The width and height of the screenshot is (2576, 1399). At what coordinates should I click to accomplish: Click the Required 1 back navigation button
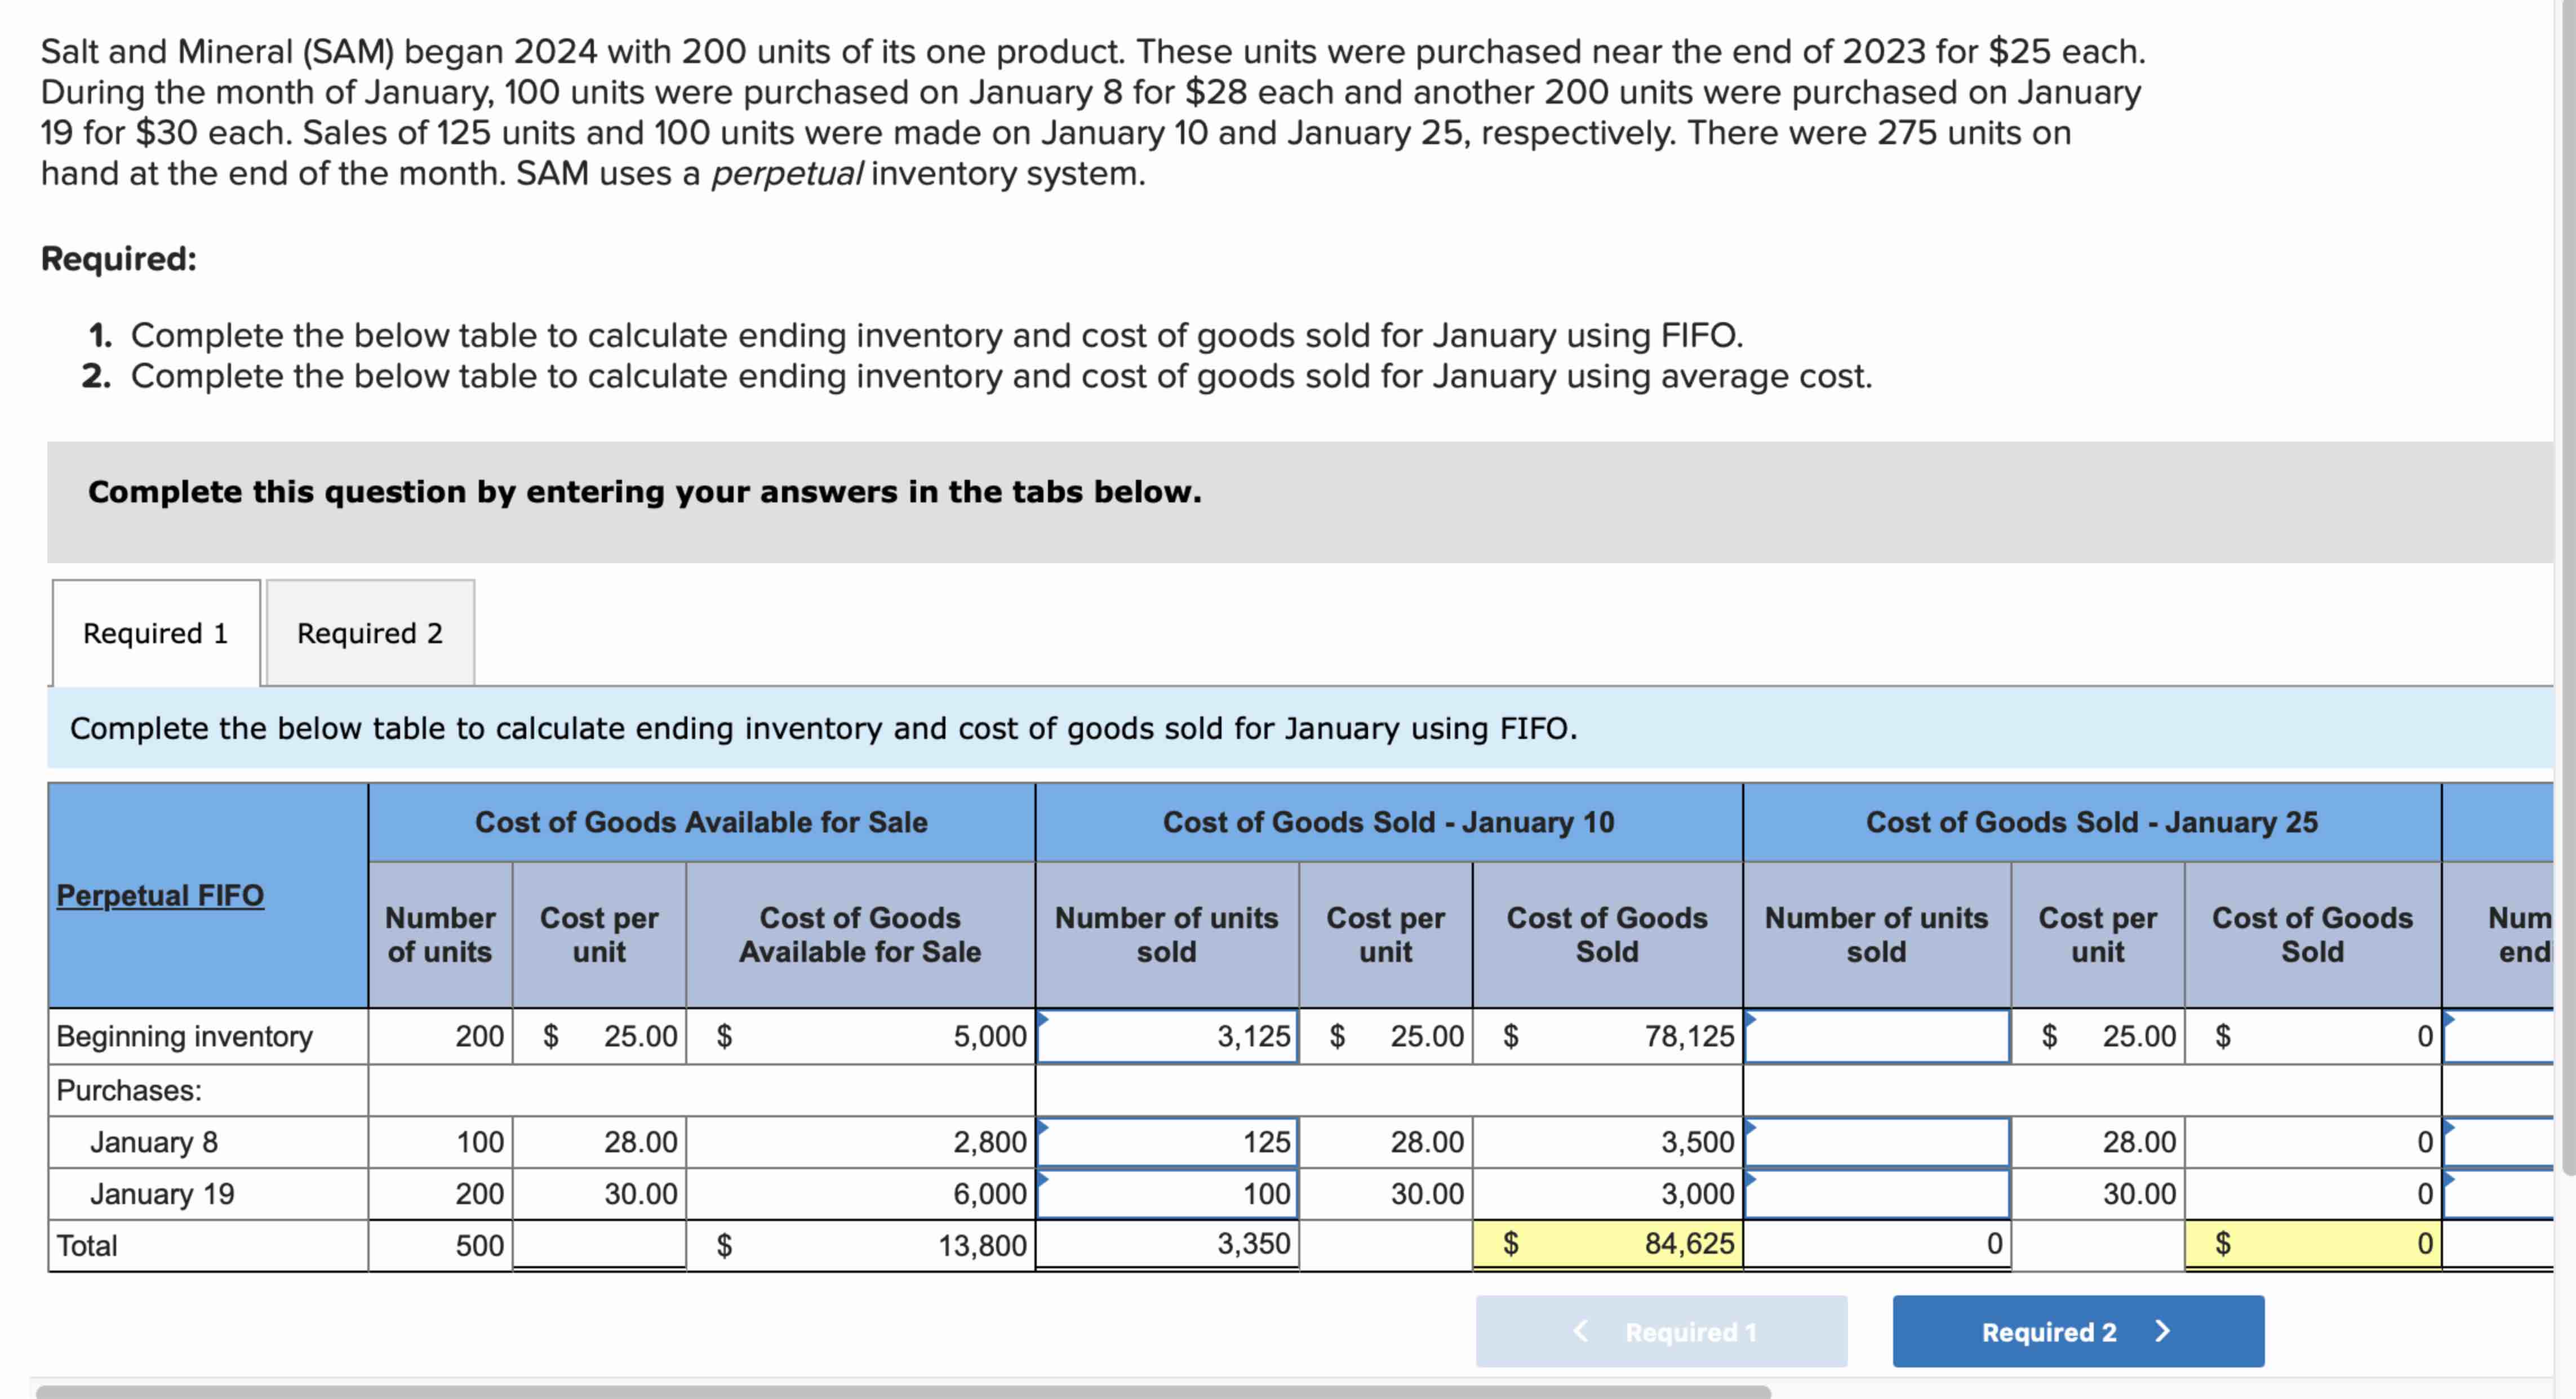(x=1661, y=1331)
